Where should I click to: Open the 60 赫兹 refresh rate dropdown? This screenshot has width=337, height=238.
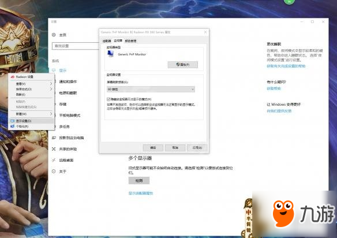[151, 89]
